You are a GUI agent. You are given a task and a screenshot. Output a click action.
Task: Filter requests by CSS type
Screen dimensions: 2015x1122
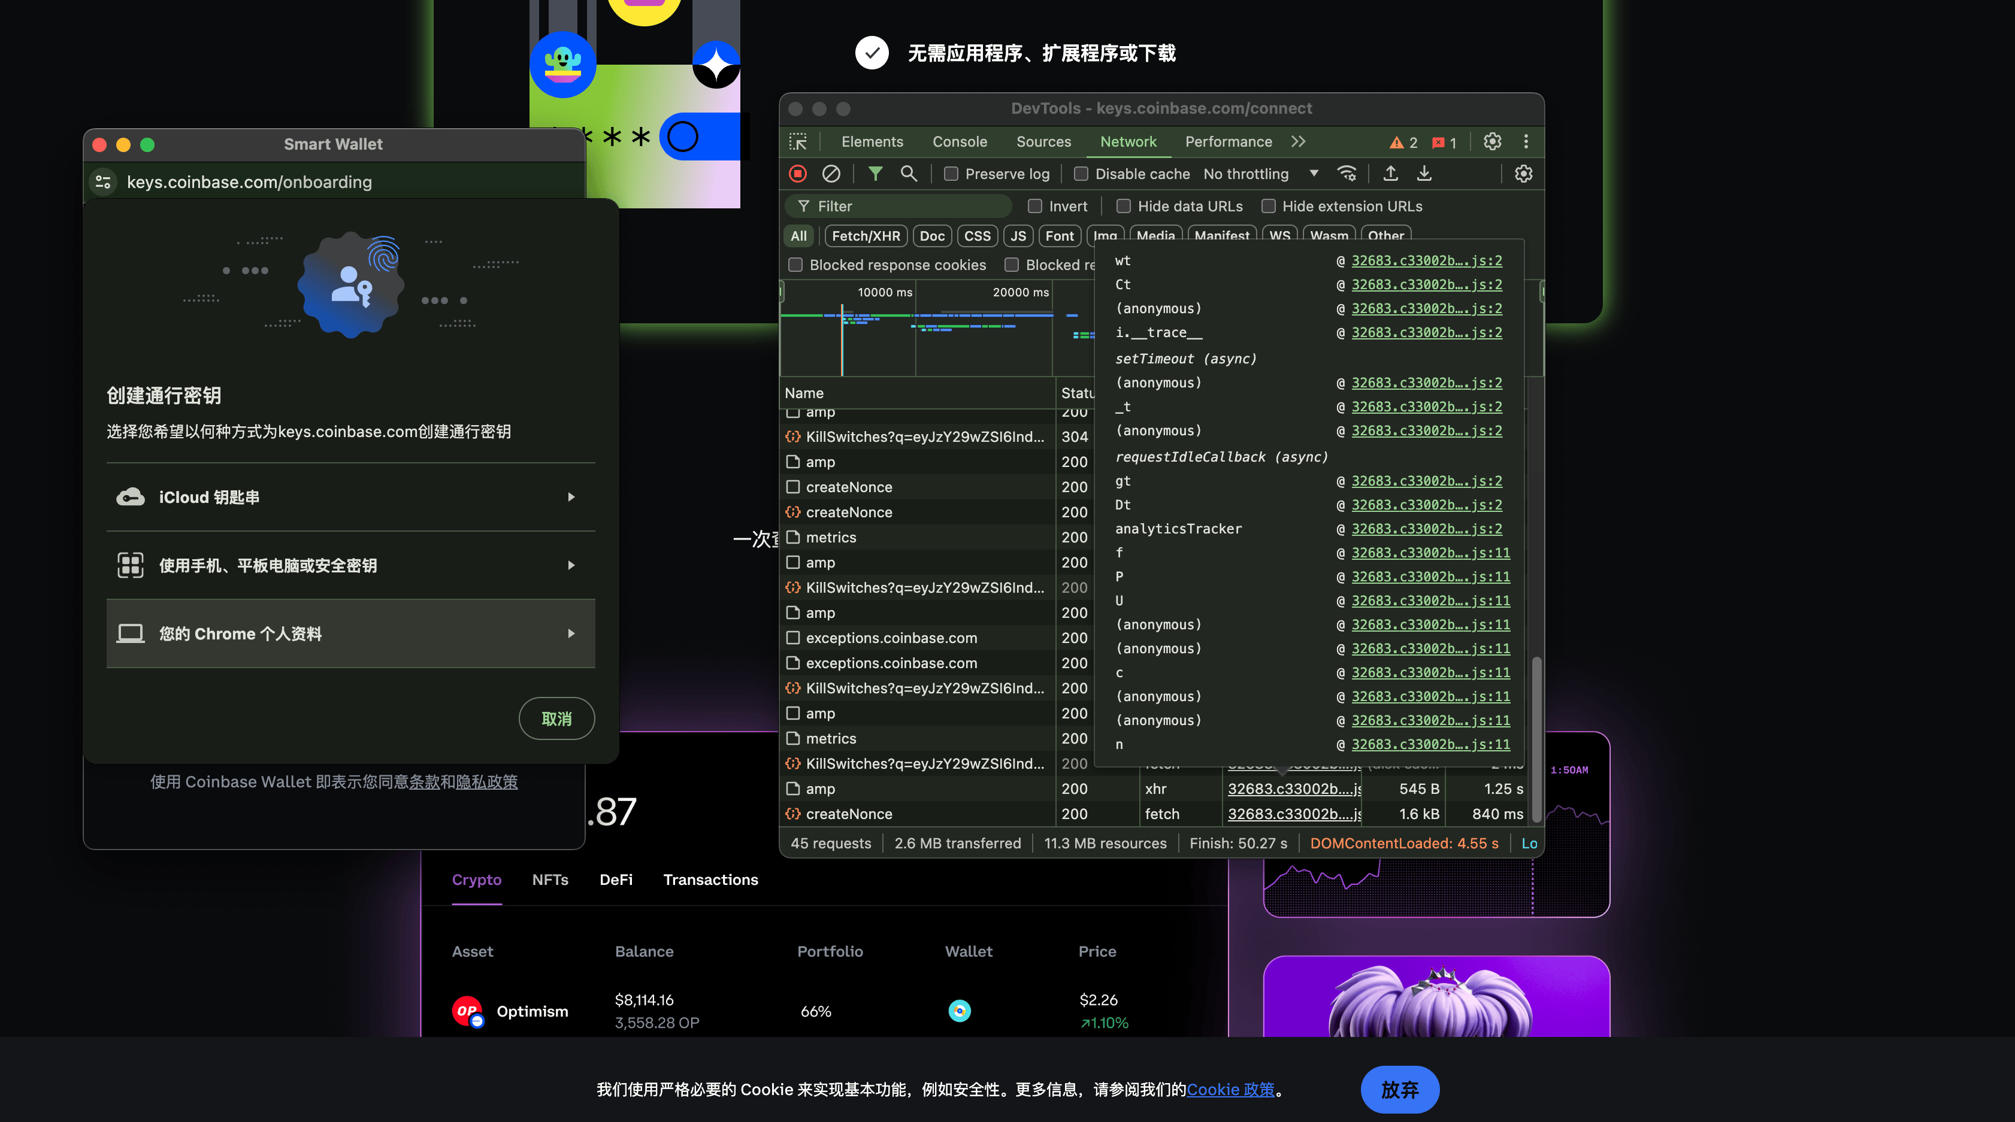pyautogui.click(x=977, y=236)
